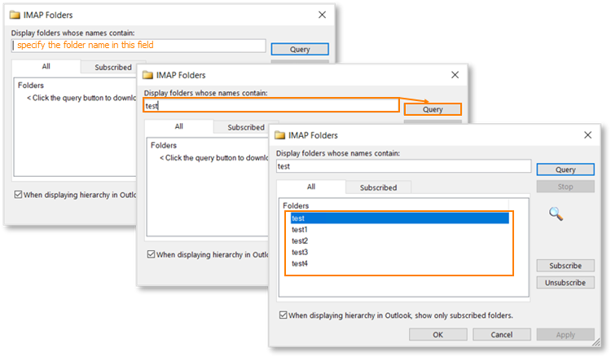
Task: Click the Subscribe button
Action: pos(565,266)
